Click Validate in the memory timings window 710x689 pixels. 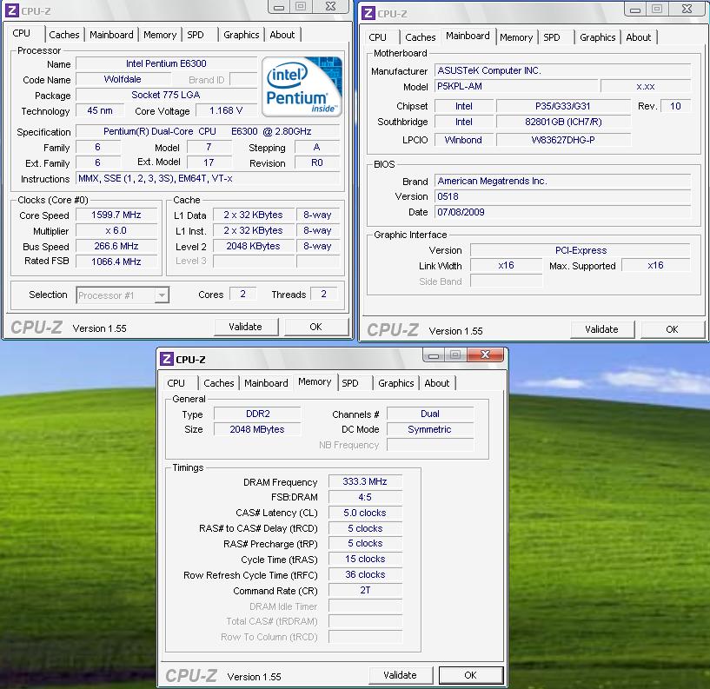pos(401,675)
